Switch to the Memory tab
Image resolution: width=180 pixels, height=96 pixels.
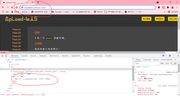(65, 56)
